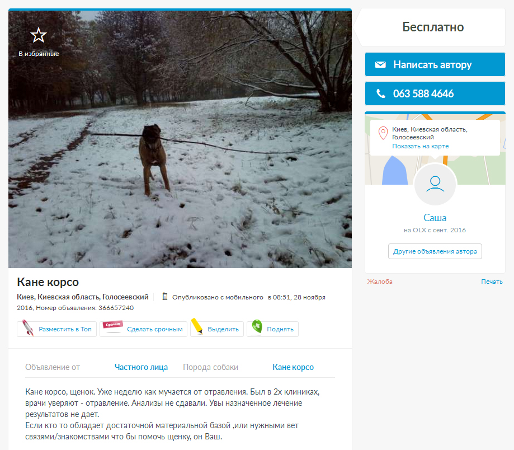Open Показать на карте link

[420, 146]
